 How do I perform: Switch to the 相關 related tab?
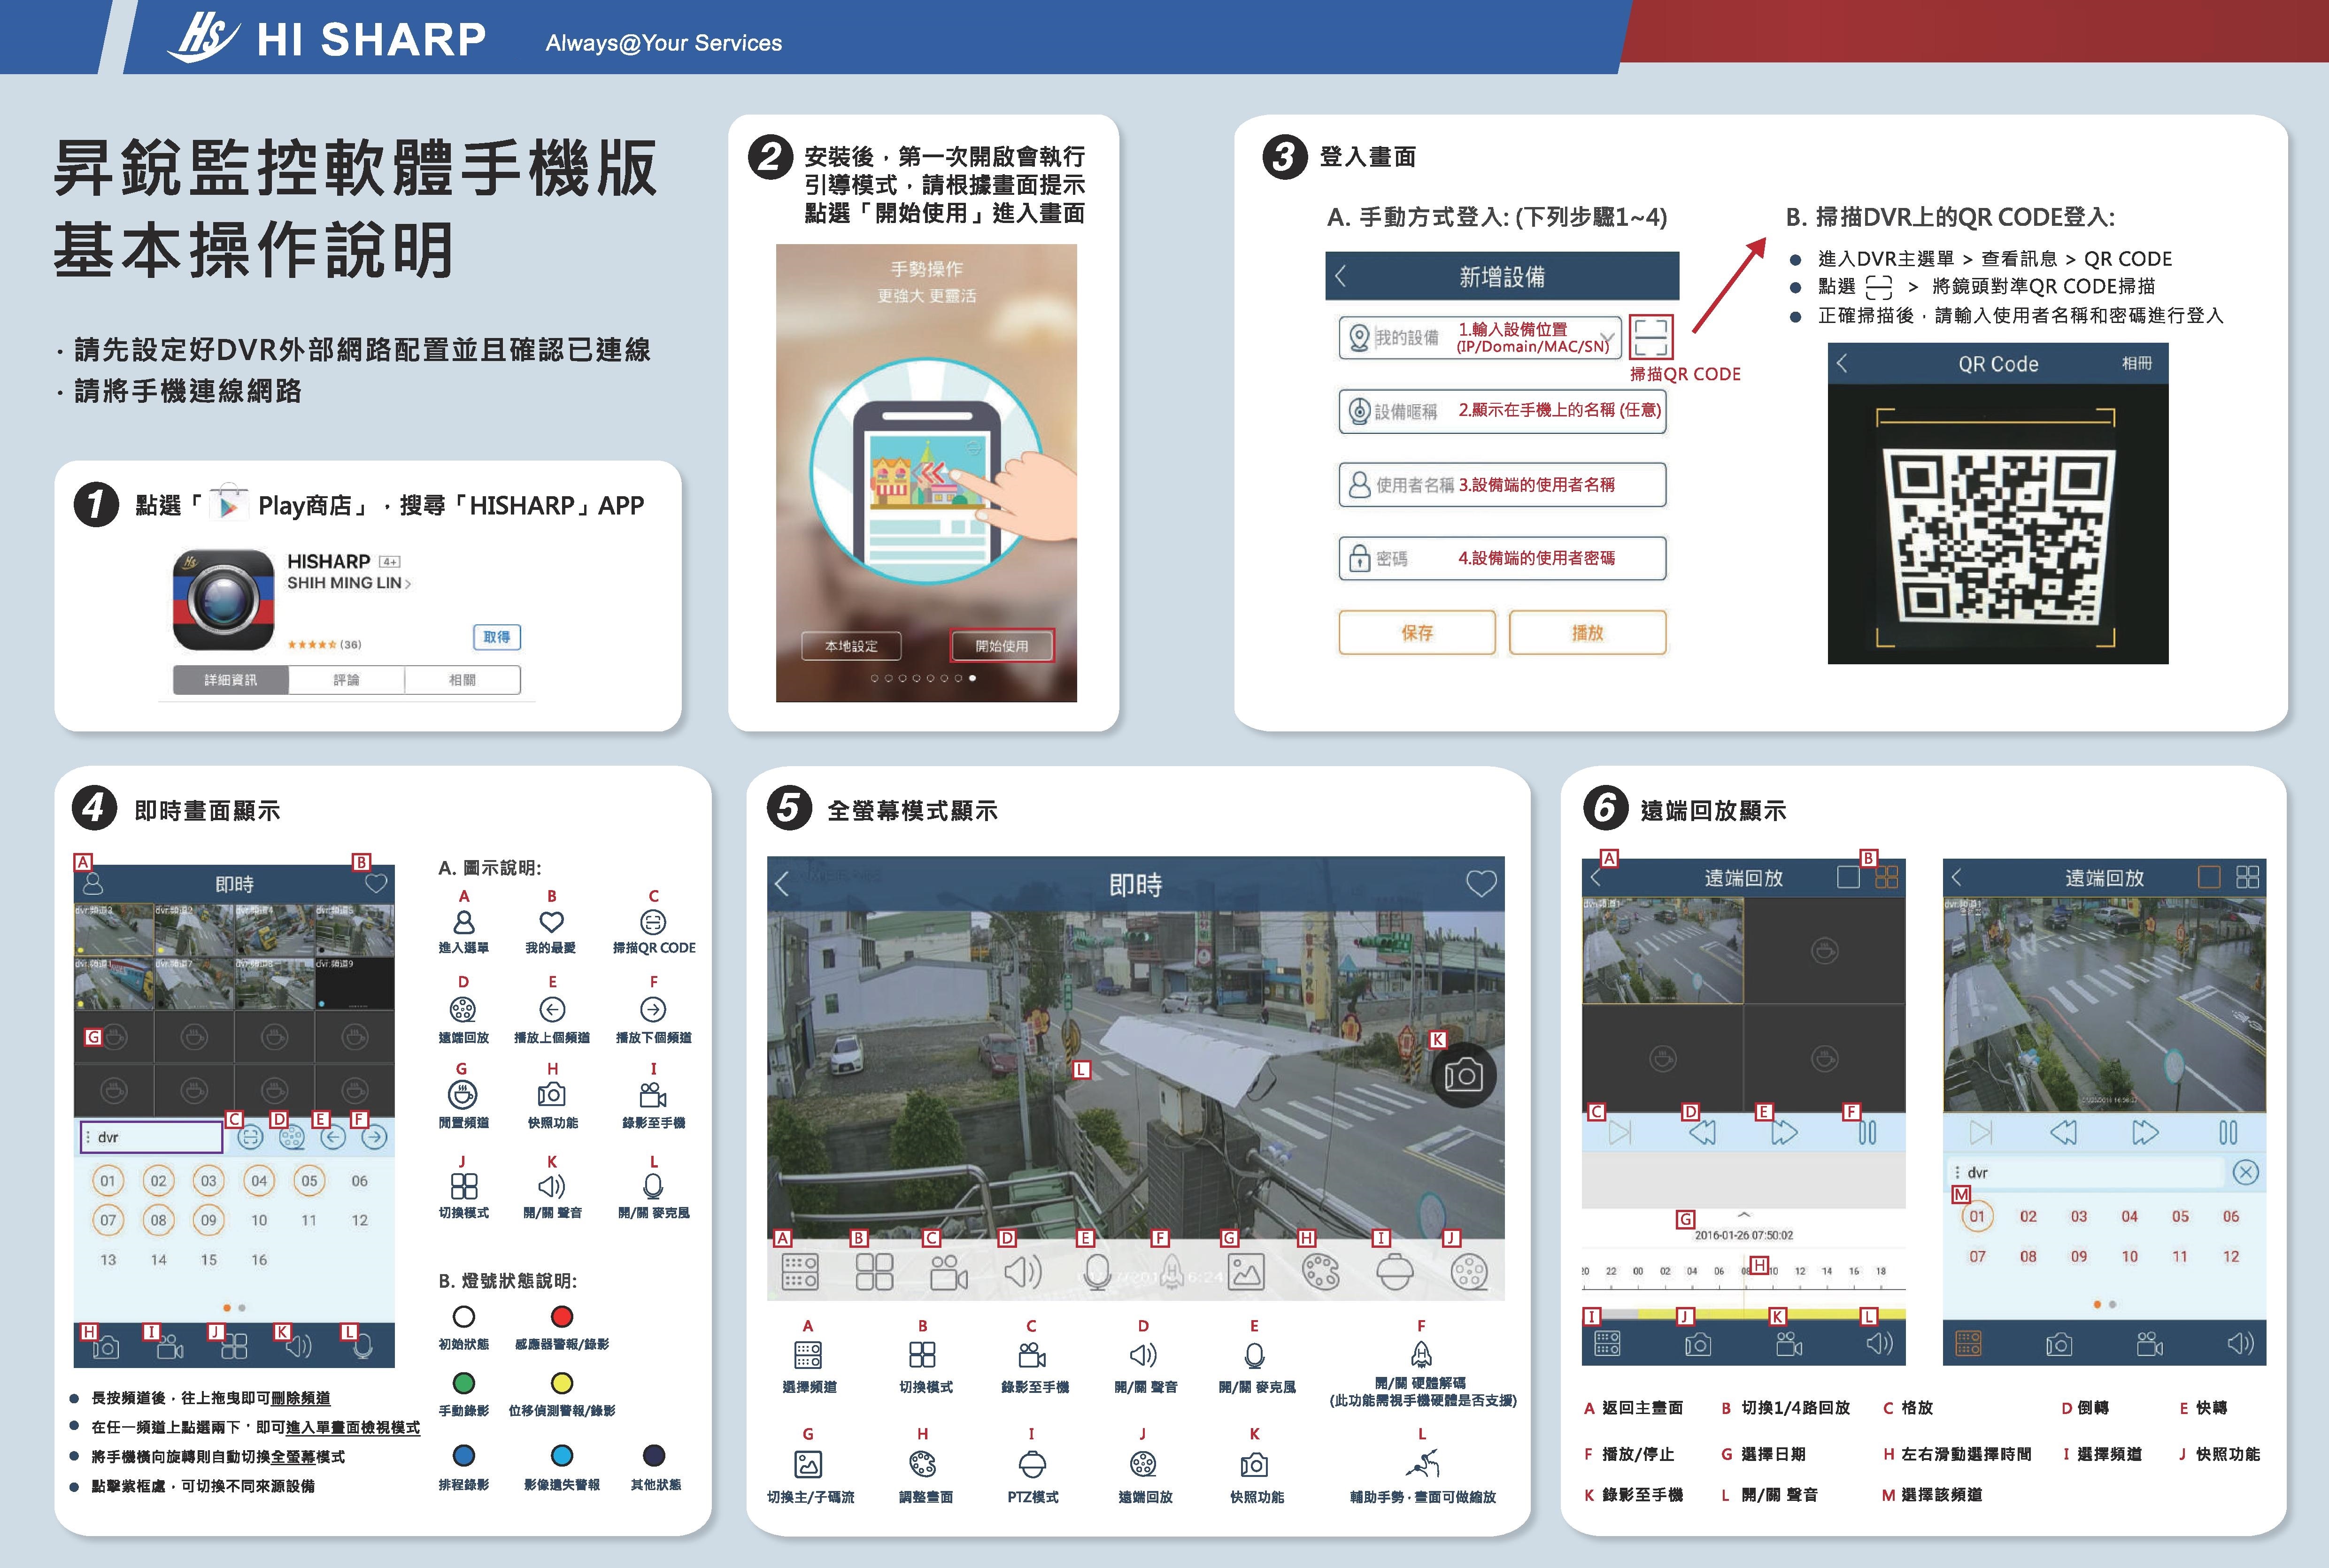(462, 680)
